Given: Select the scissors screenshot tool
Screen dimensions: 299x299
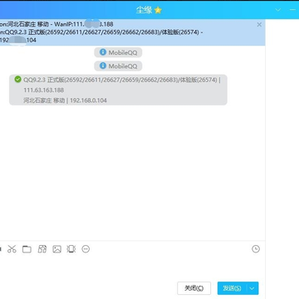Looking at the screenshot, I should pyautogui.click(x=12, y=249).
